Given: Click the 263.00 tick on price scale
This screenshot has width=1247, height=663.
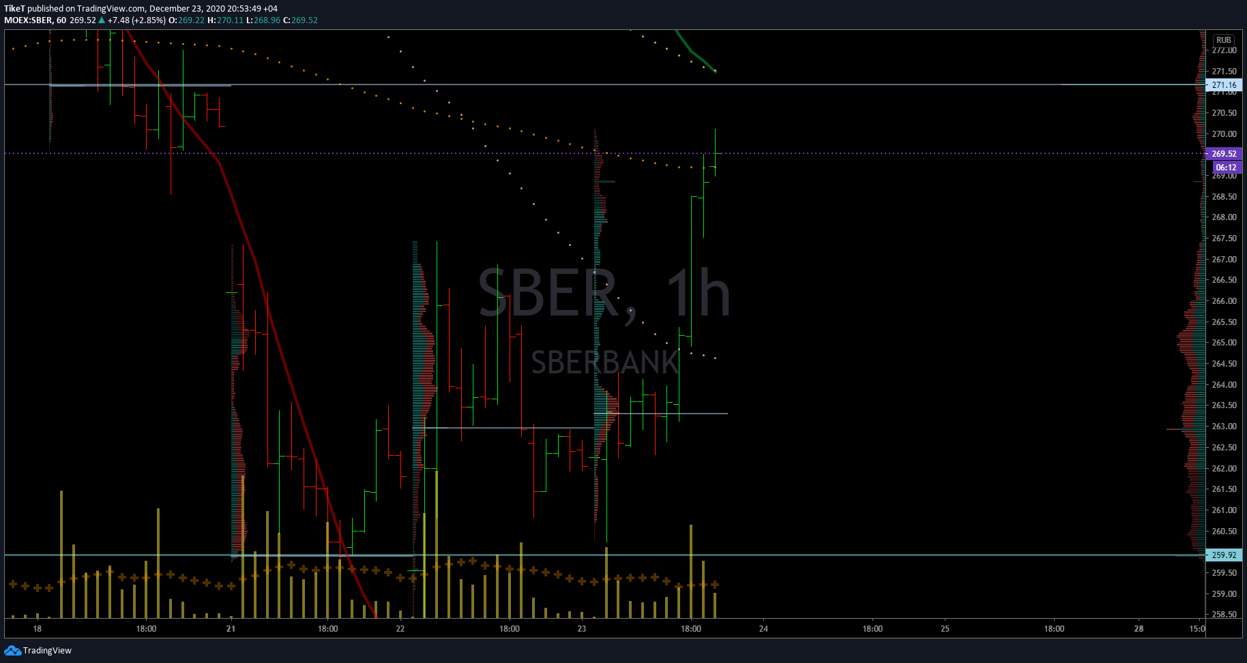Looking at the screenshot, I should coord(1224,427).
